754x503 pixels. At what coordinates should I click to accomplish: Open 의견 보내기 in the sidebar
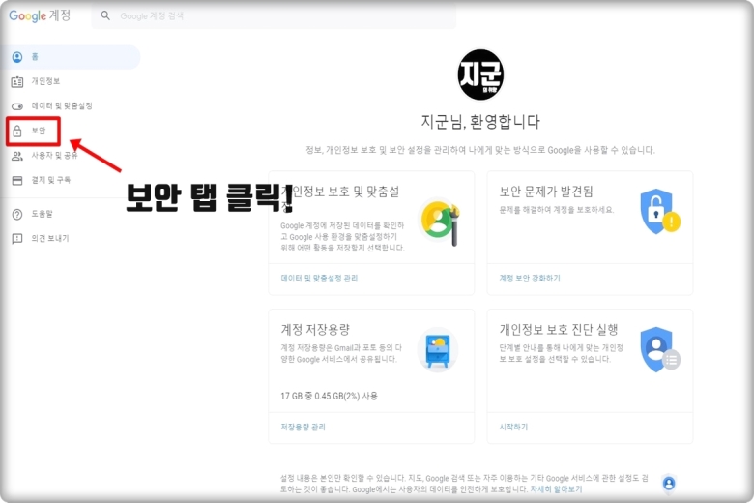[x=50, y=238]
